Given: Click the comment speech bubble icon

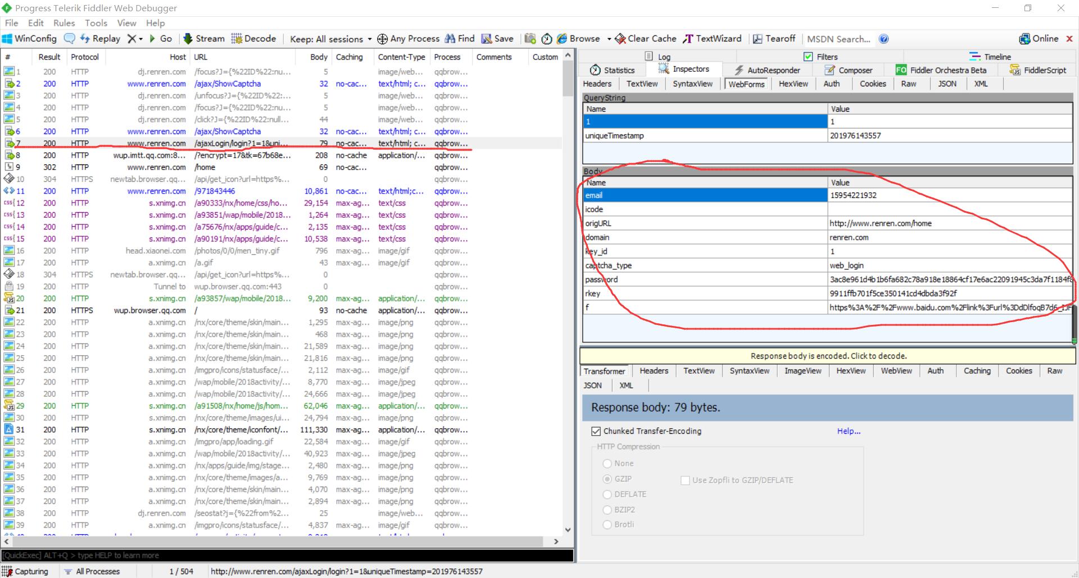Looking at the screenshot, I should 70,39.
